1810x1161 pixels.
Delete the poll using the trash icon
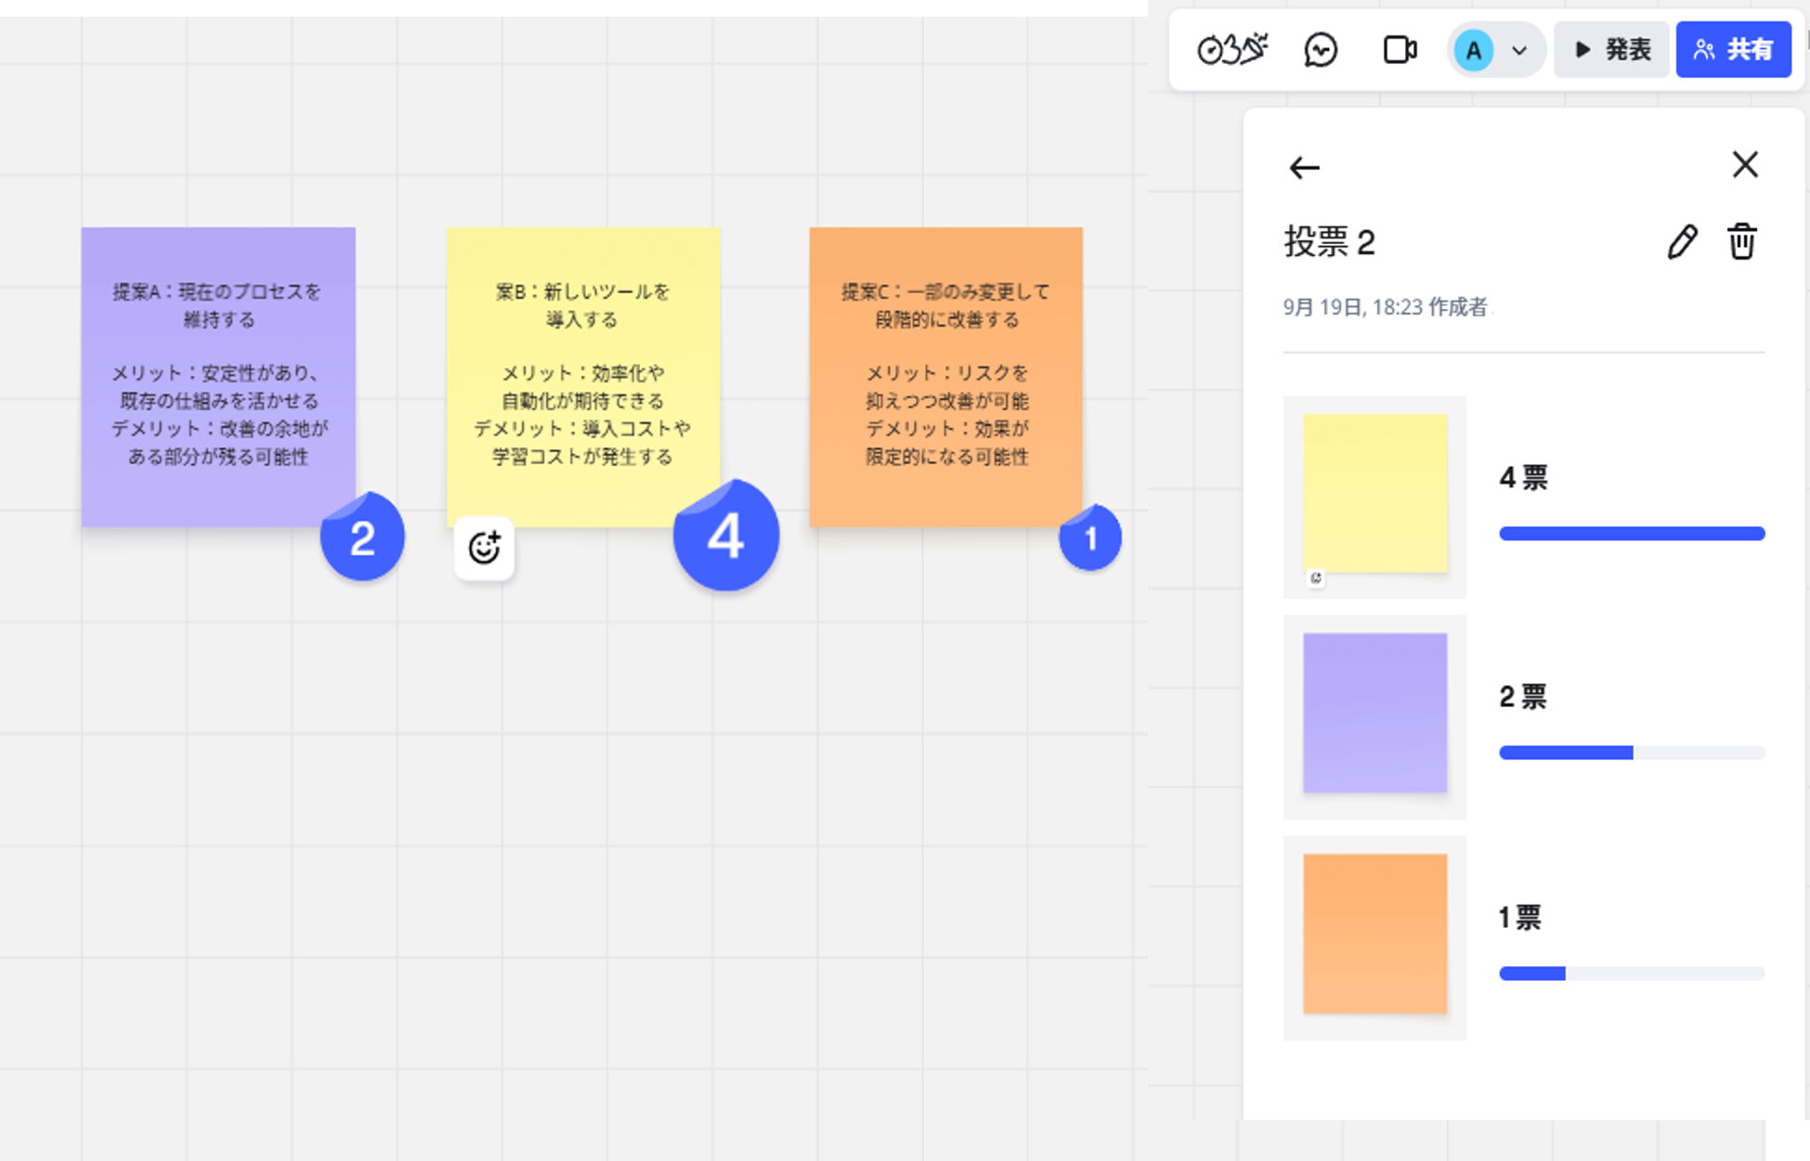(x=1742, y=242)
